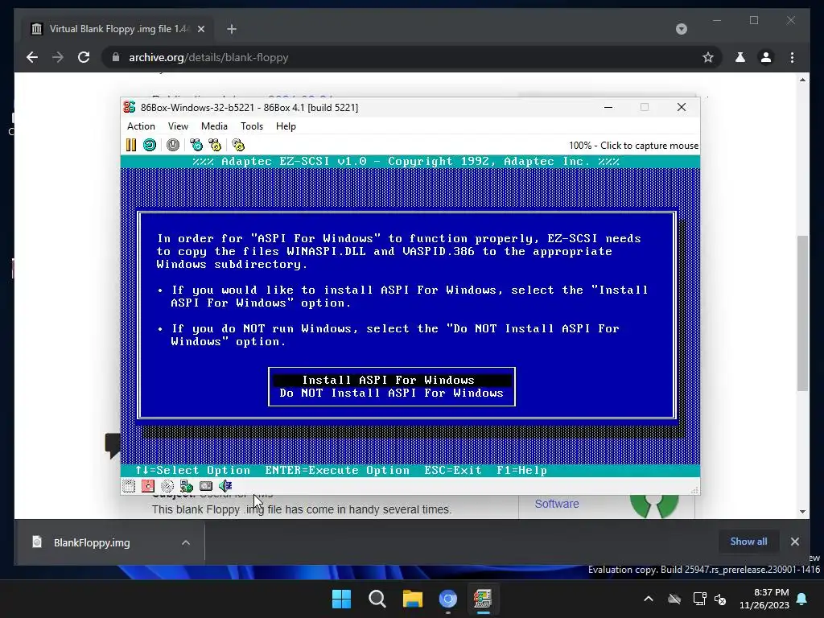Minimize the 86Box window
Screen dimensions: 824x618
608,107
